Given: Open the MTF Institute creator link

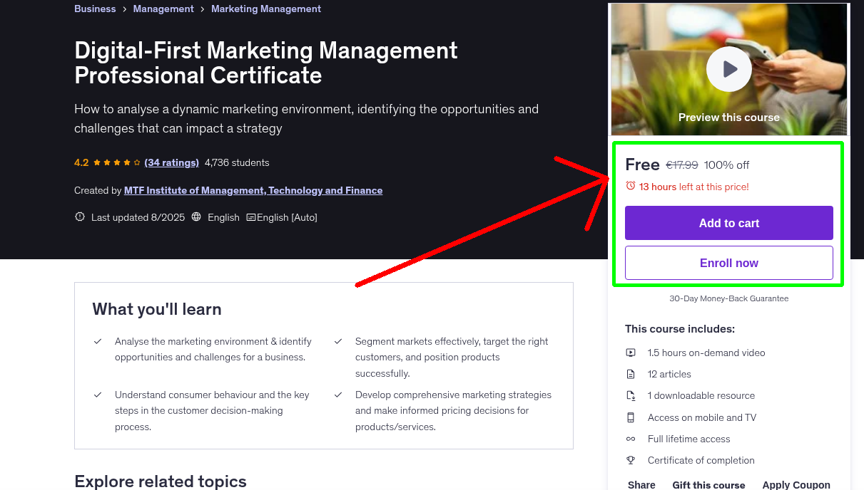Looking at the screenshot, I should tap(253, 190).
